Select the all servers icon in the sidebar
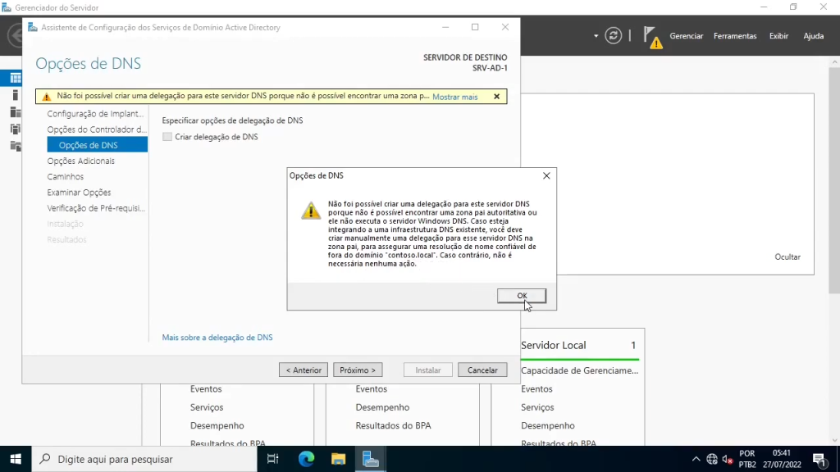This screenshot has height=472, width=840. (x=16, y=111)
